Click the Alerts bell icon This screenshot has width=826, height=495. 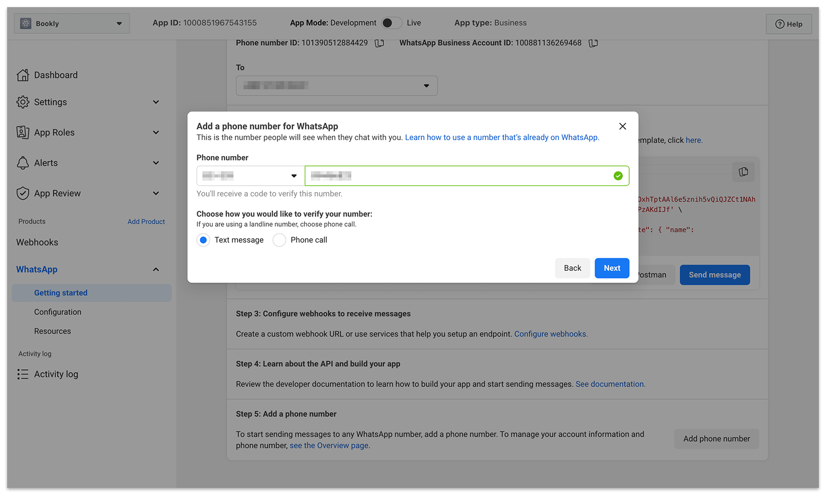(23, 163)
